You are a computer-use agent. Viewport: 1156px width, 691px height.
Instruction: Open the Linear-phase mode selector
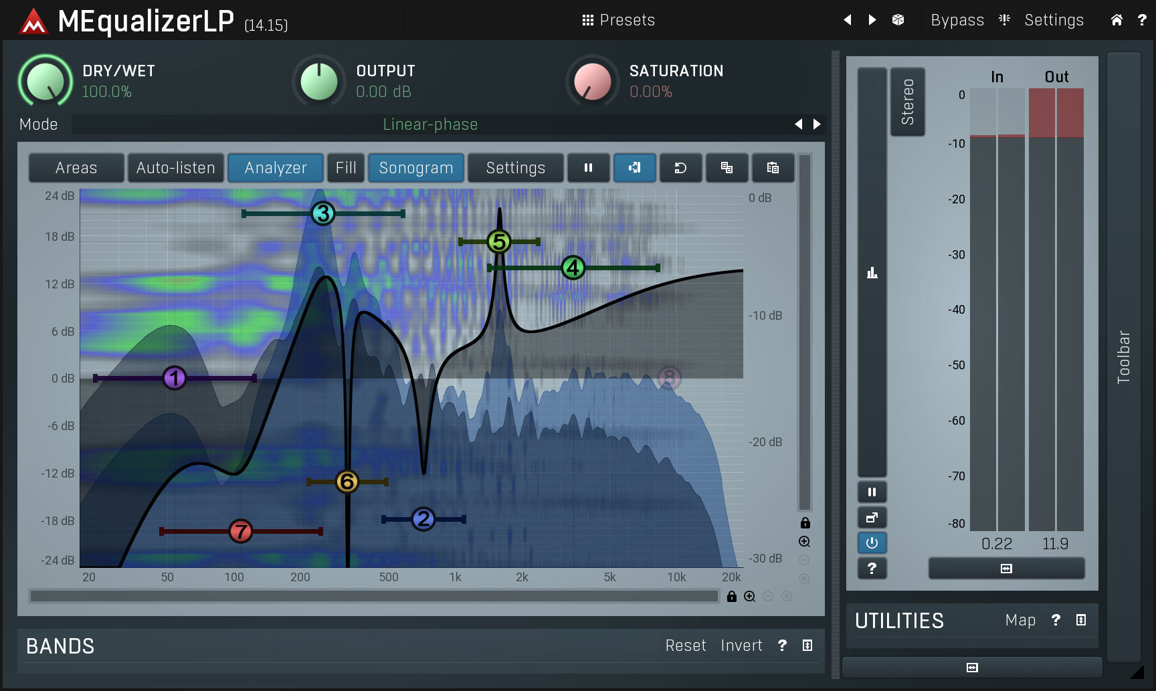tap(430, 124)
